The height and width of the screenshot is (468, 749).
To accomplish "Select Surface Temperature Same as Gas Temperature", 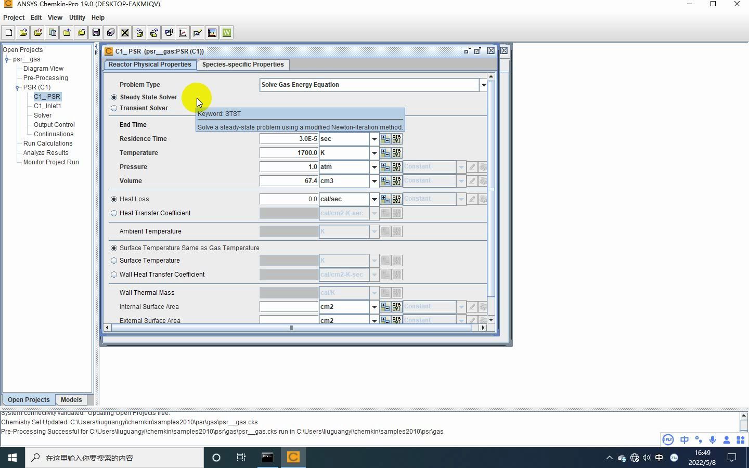I will click(x=114, y=248).
